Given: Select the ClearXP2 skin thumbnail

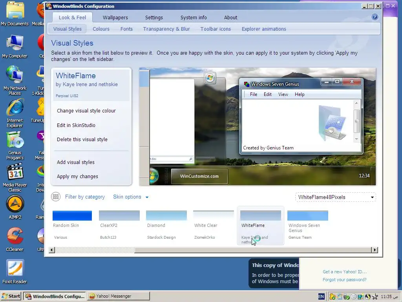Looking at the screenshot, I should click(x=119, y=216).
